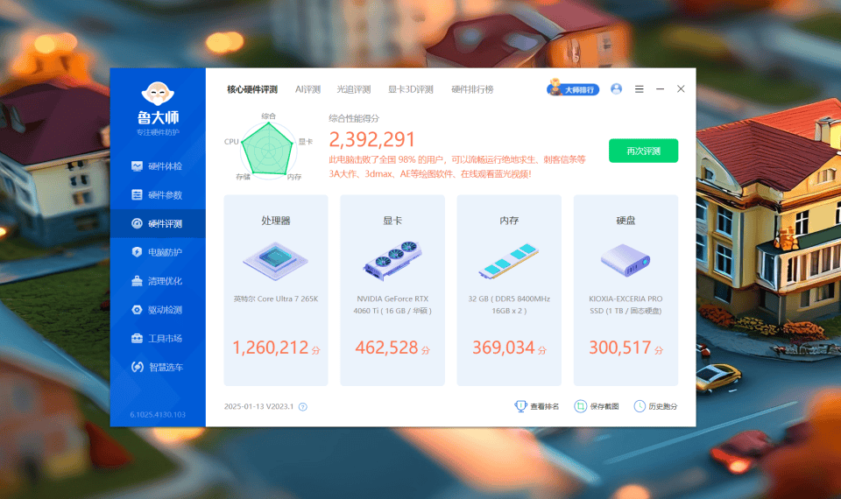
Task: Click the KIOXIA-EXCERIA PRO SSD text
Action: tap(625, 305)
